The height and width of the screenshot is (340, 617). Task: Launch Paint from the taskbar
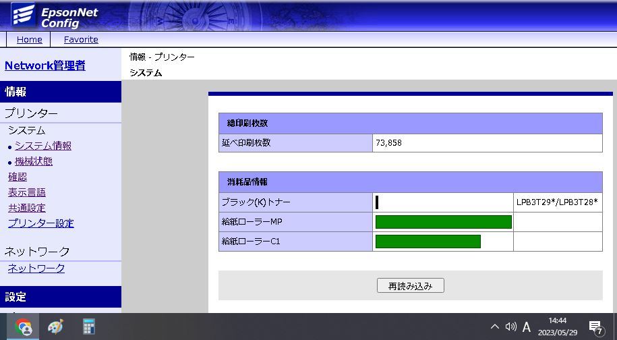tap(55, 327)
